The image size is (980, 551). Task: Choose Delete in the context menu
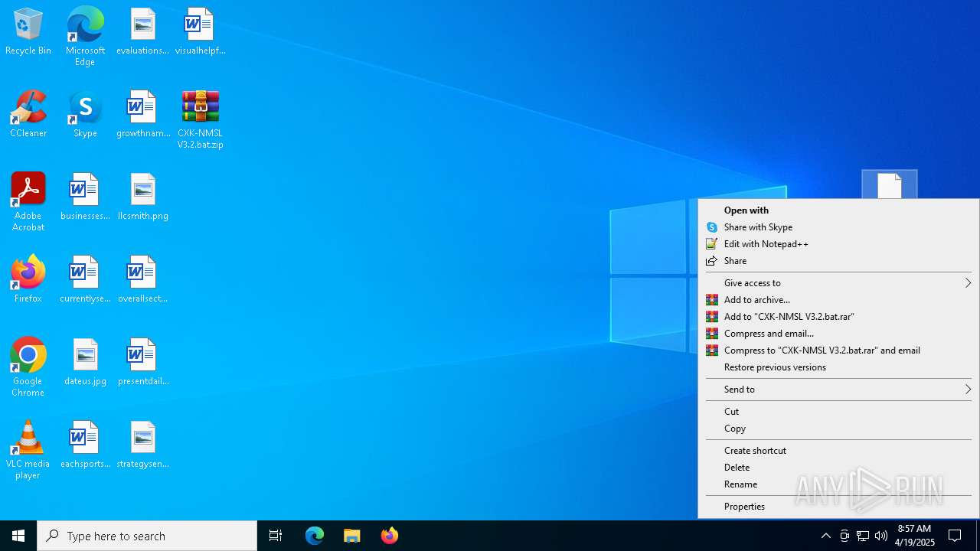tap(838, 468)
